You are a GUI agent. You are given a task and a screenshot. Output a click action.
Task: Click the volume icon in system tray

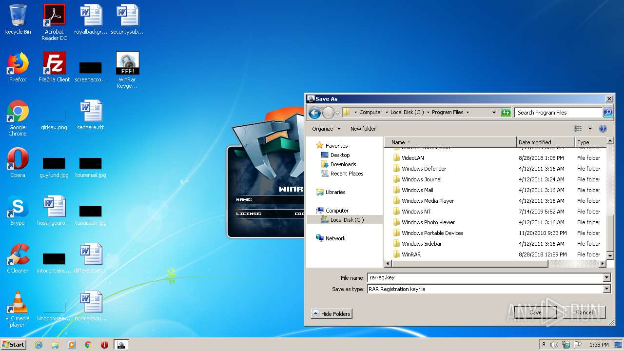(554, 345)
